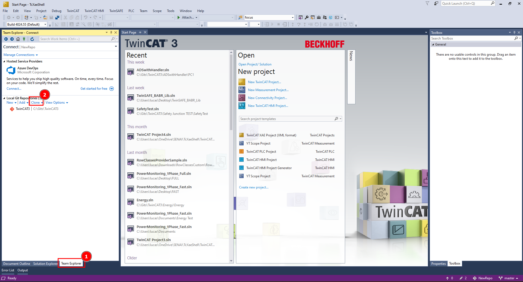Click the green Manage Connections plug icon
Image resolution: width=523 pixels, height=282 pixels.
coord(24,39)
